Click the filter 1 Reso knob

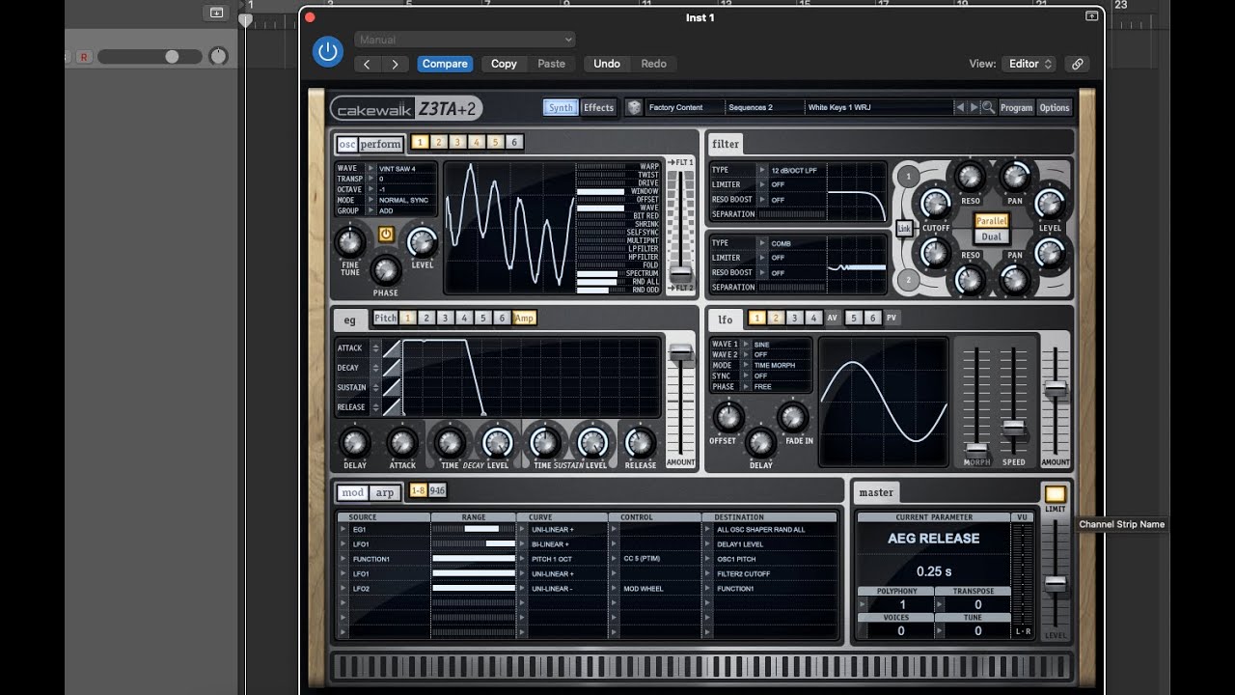[x=969, y=177]
